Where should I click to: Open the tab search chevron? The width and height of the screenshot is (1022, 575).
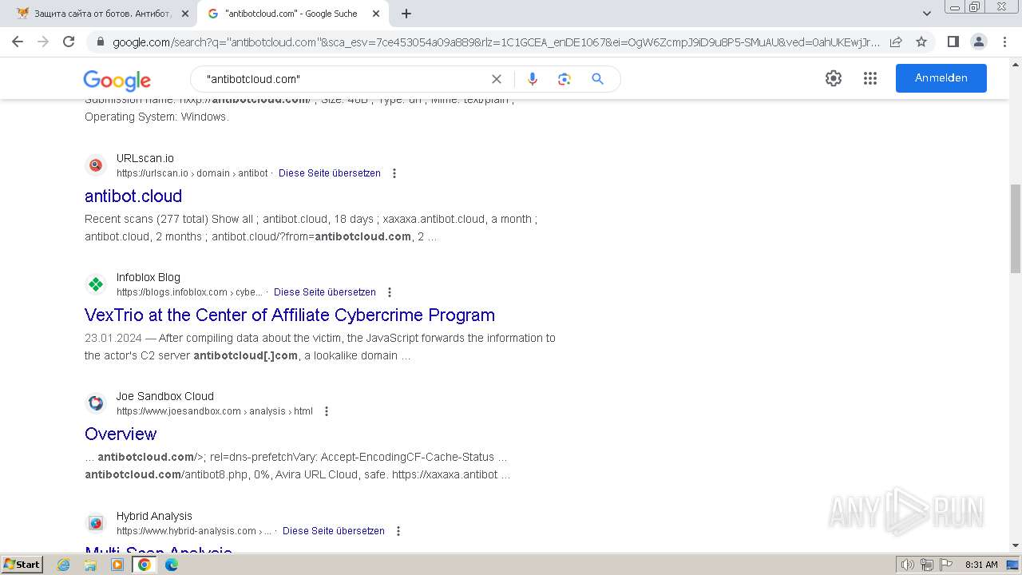pos(927,14)
